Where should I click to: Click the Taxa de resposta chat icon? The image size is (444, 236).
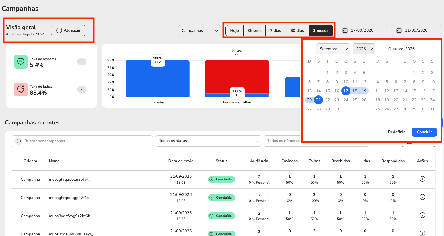tap(21, 62)
